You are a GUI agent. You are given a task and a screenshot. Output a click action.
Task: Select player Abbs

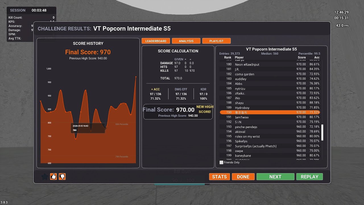pos(270,84)
